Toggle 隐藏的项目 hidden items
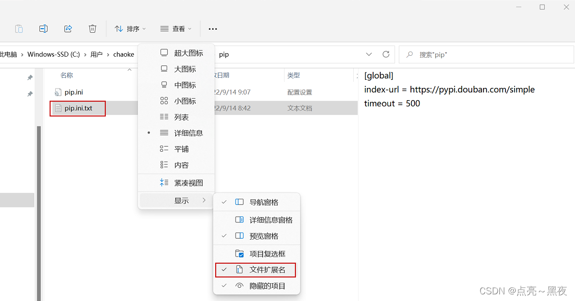This screenshot has width=575, height=301. point(257,286)
